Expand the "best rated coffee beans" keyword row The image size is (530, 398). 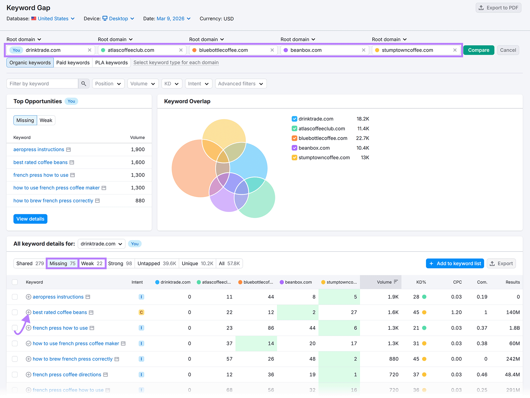28,312
